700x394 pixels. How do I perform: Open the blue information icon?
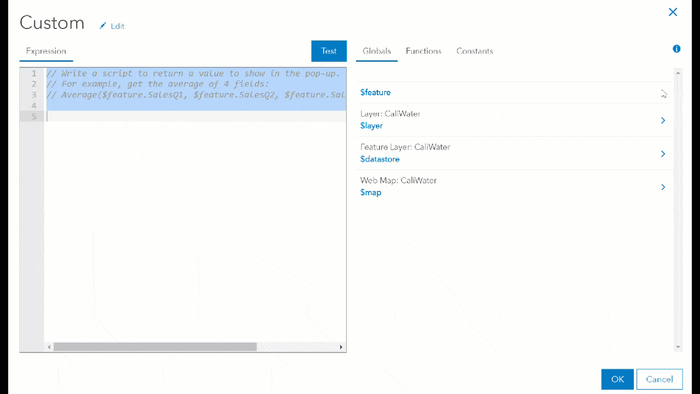pyautogui.click(x=676, y=49)
